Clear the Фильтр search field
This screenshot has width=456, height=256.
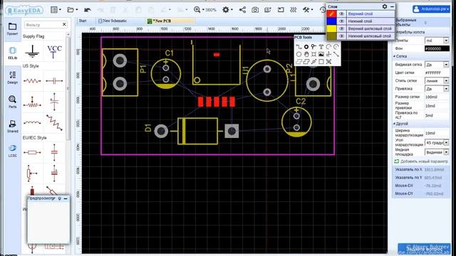click(x=64, y=25)
